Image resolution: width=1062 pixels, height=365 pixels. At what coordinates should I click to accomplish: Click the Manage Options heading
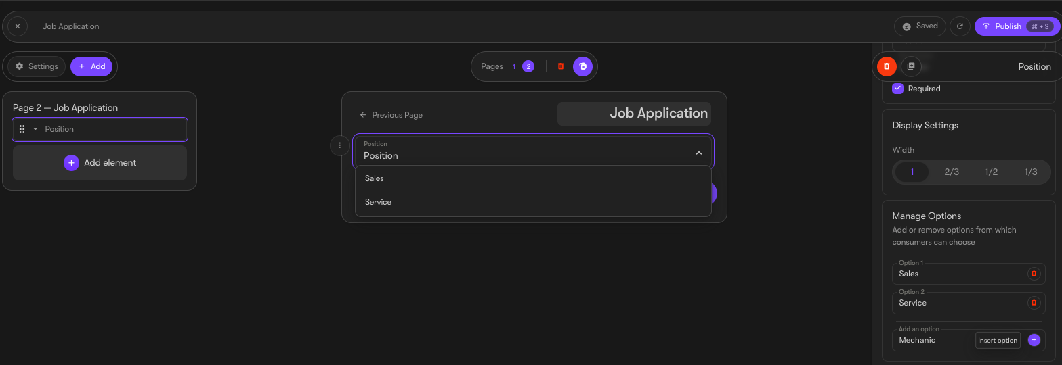point(927,216)
